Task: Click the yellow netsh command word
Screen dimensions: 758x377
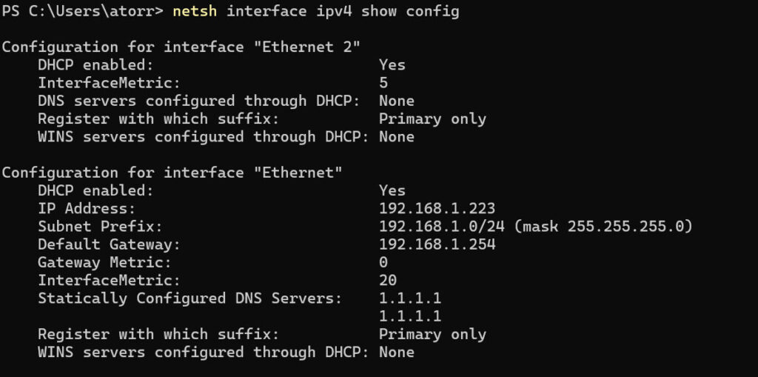Action: 195,11
